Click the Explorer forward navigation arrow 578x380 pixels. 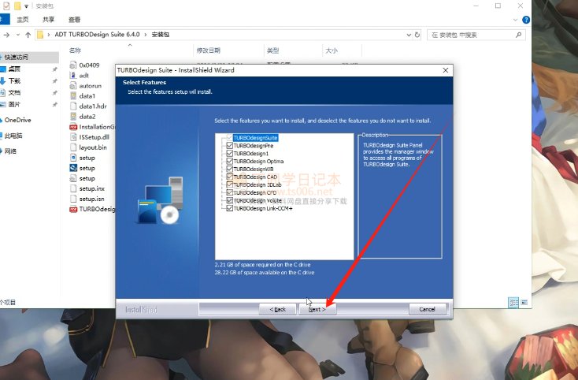[6, 35]
